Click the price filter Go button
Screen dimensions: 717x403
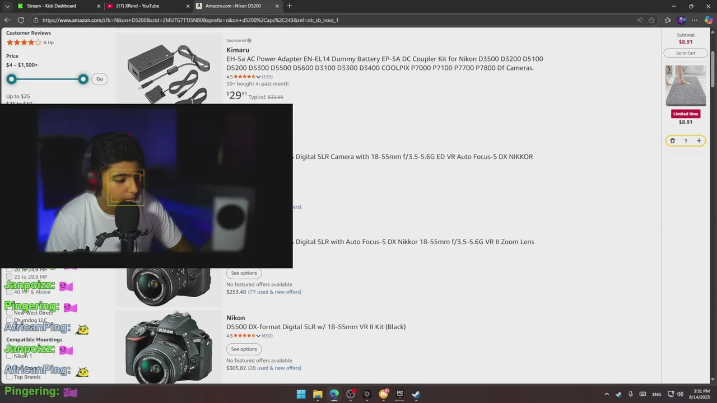tap(100, 79)
